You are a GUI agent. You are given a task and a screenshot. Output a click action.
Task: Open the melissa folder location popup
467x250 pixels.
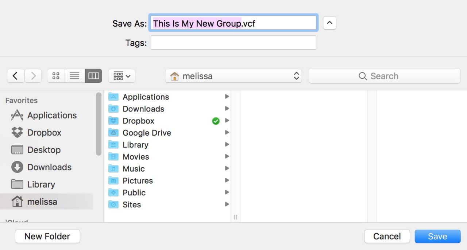[x=233, y=76]
